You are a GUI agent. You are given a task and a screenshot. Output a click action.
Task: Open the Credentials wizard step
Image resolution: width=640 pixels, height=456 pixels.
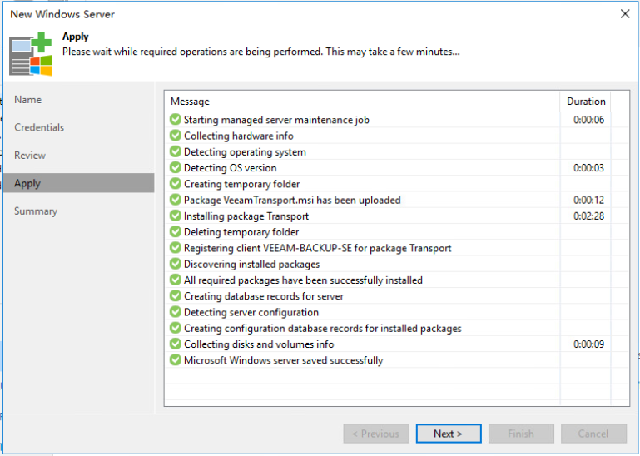click(x=39, y=127)
